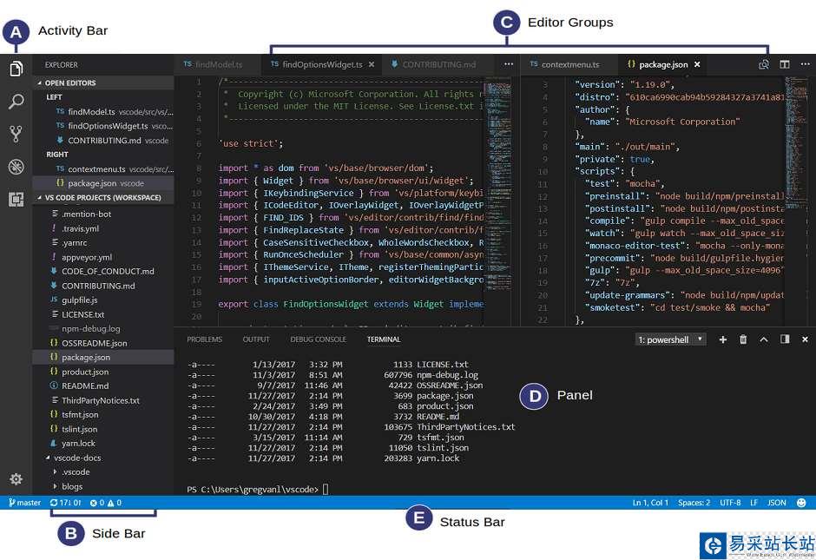
Task: Open more actions in left editor group
Action: click(509, 64)
